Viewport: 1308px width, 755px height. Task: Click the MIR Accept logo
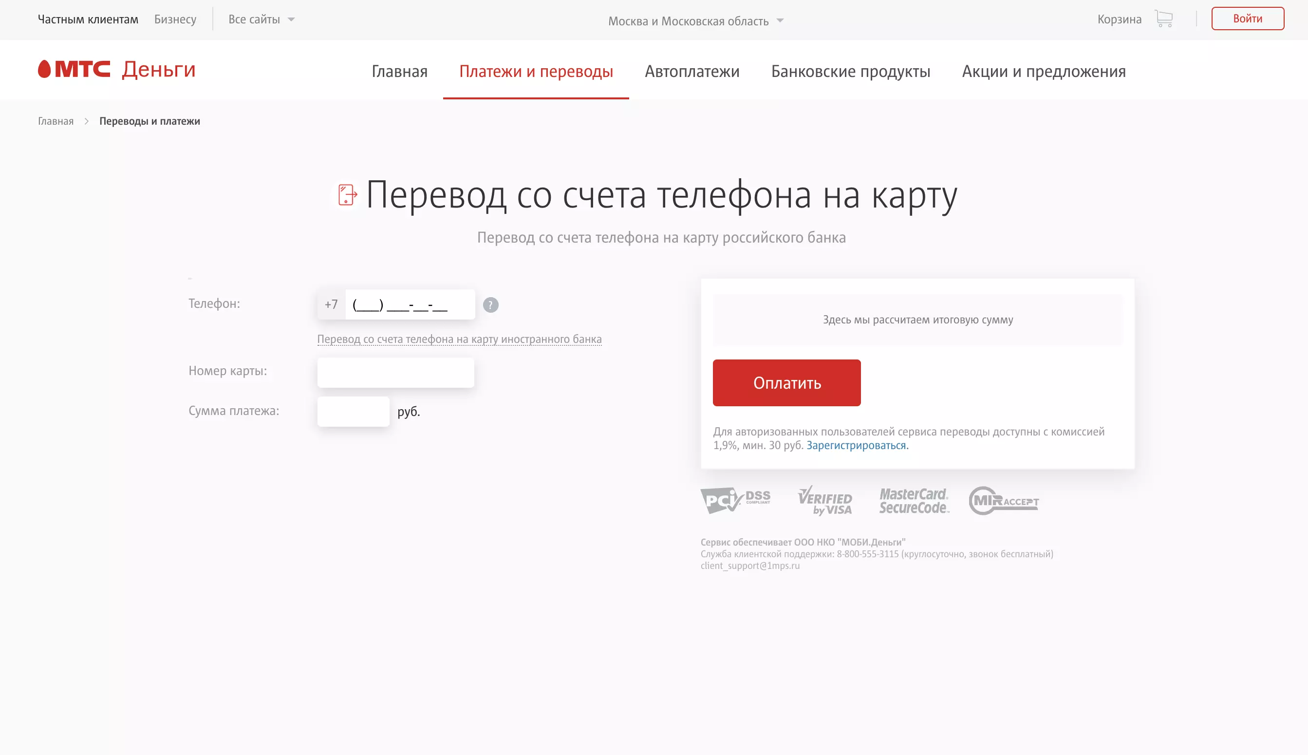(x=1004, y=500)
